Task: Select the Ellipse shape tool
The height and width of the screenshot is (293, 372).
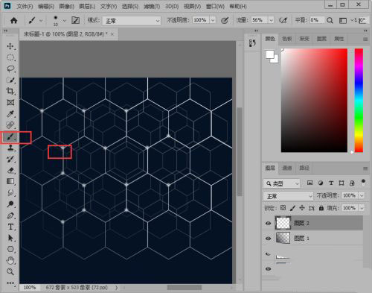Action: (x=10, y=249)
